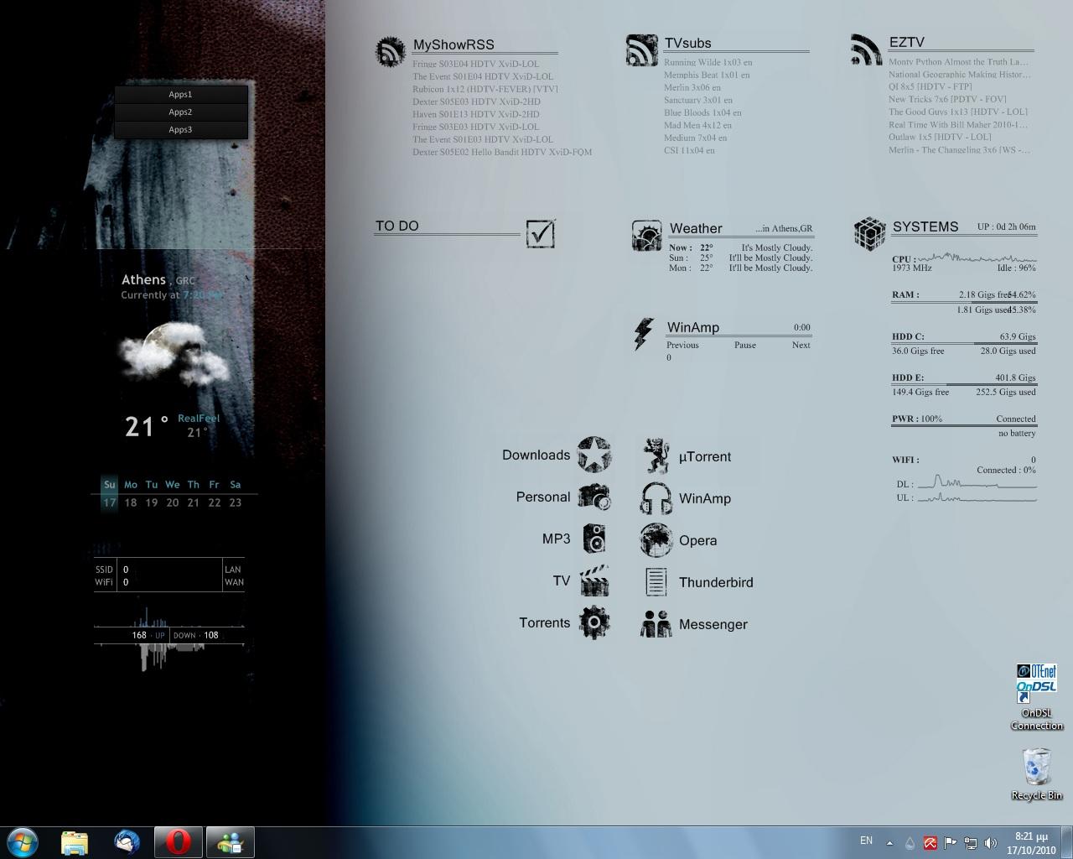The width and height of the screenshot is (1073, 859).
Task: Open 'QI 8x5 [HDTV - FTP]' EZTV item
Action: (x=930, y=86)
